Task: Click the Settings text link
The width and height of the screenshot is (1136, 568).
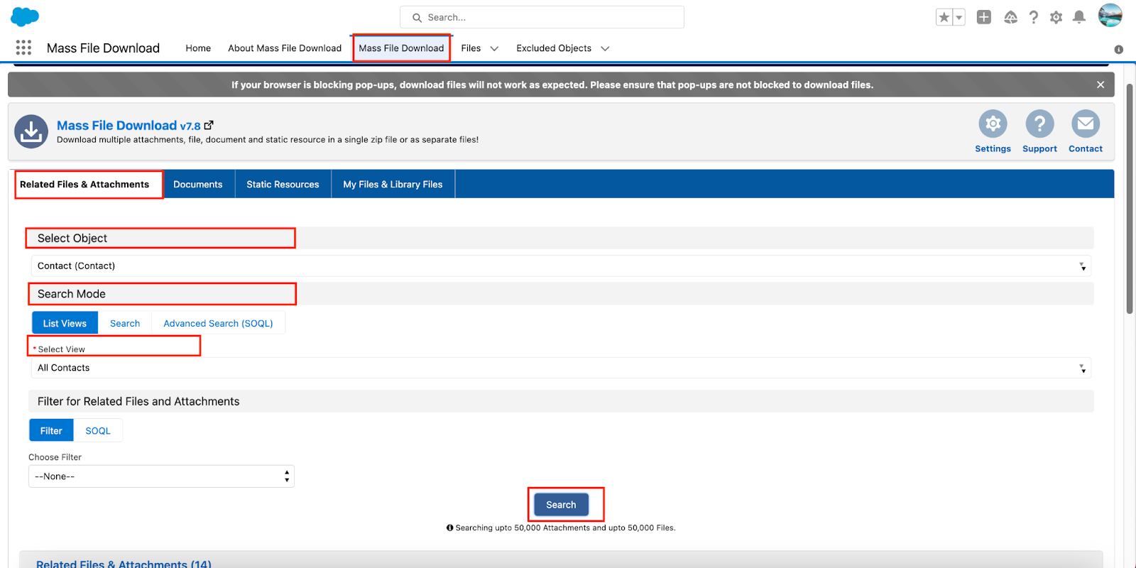Action: (x=993, y=149)
